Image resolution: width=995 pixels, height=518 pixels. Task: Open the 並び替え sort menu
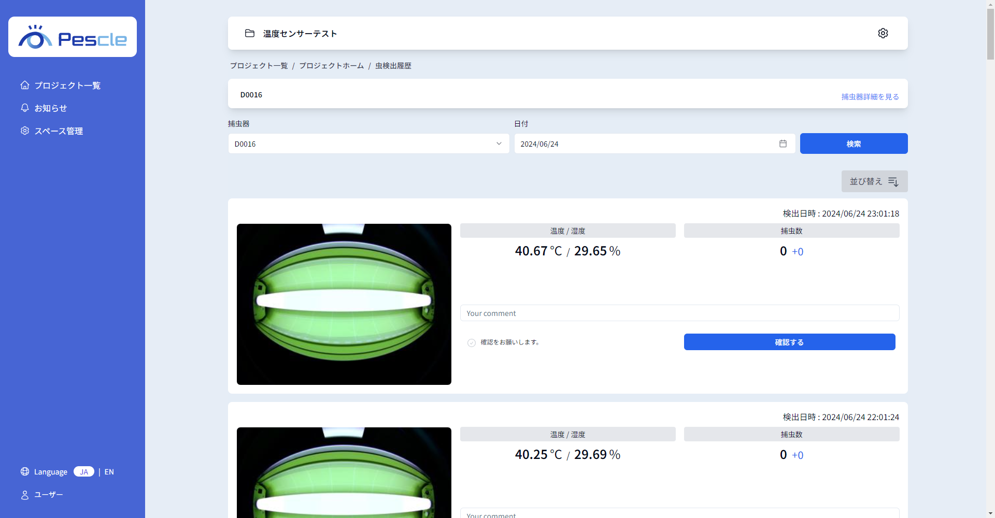(x=874, y=181)
